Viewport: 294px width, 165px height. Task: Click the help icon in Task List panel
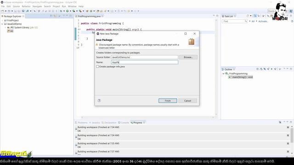point(292,21)
